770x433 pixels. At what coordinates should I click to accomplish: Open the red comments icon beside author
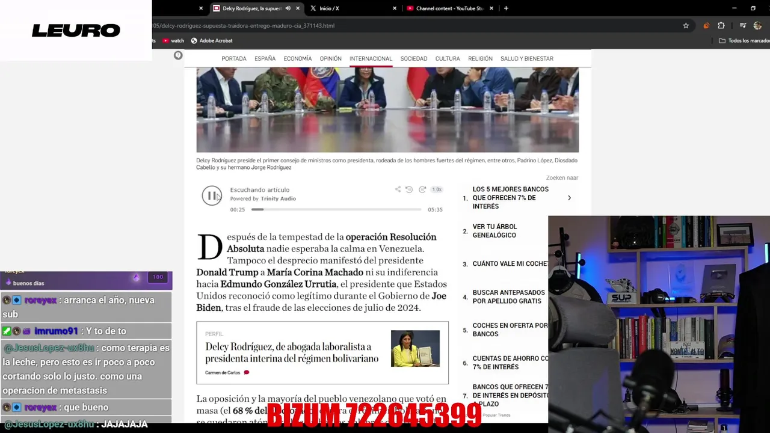tap(247, 373)
